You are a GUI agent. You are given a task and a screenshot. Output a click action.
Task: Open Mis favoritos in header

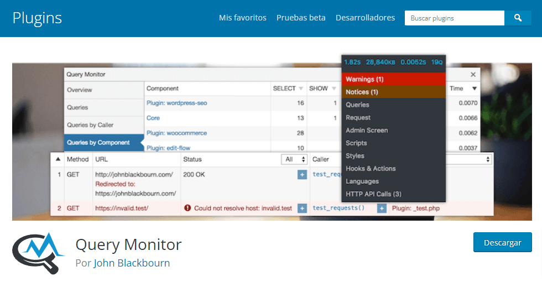pyautogui.click(x=243, y=18)
